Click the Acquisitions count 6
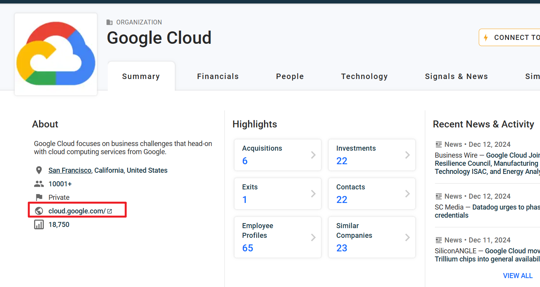Image resolution: width=540 pixels, height=287 pixels. (245, 161)
